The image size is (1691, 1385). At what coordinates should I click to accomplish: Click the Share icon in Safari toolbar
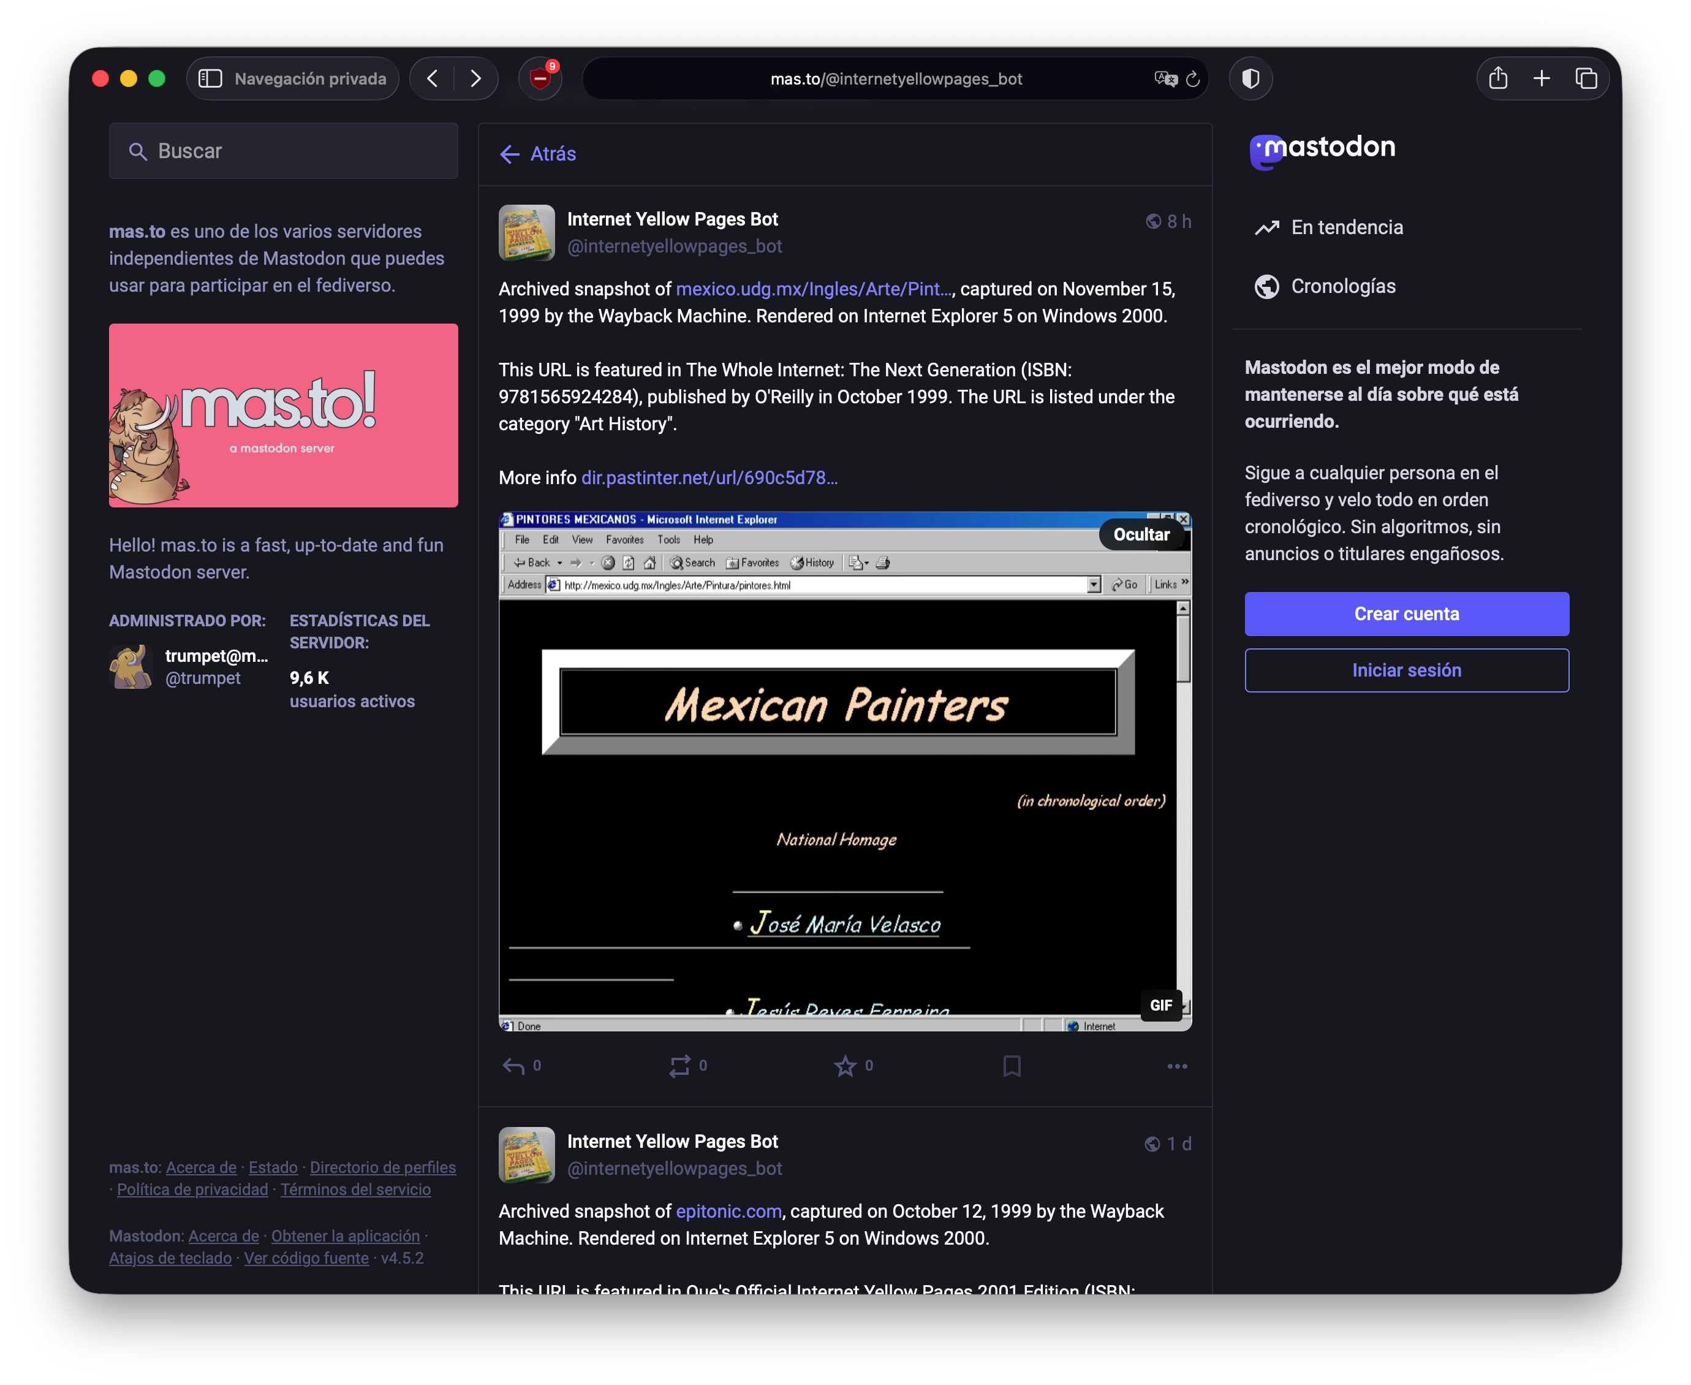(1498, 78)
